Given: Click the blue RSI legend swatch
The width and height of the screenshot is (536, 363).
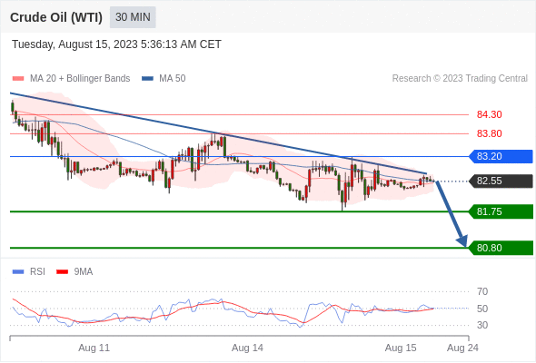Looking at the screenshot, I should pos(18,272).
